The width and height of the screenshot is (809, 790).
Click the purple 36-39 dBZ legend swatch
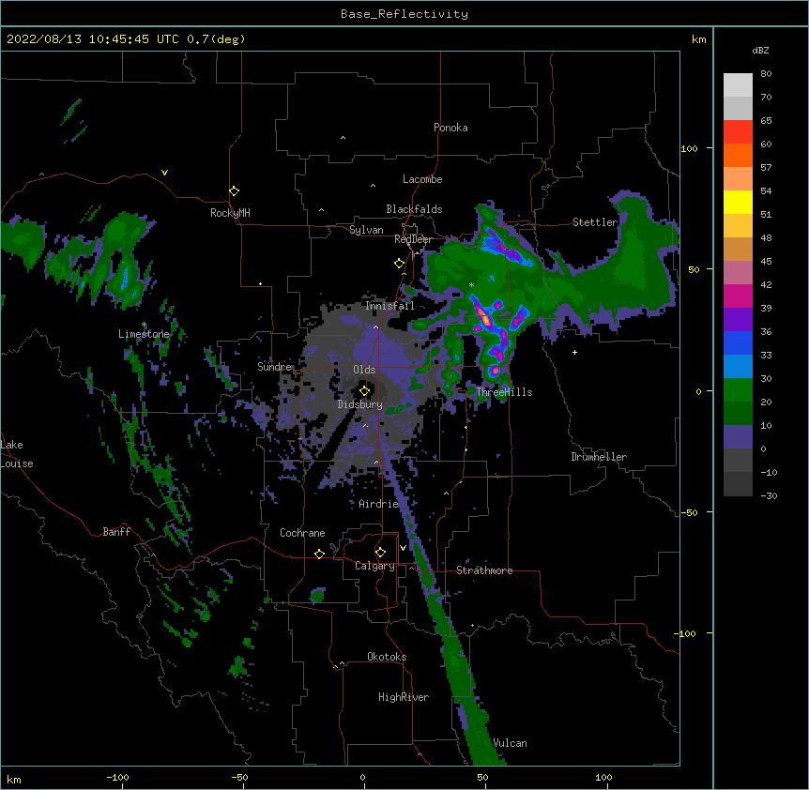(x=738, y=320)
